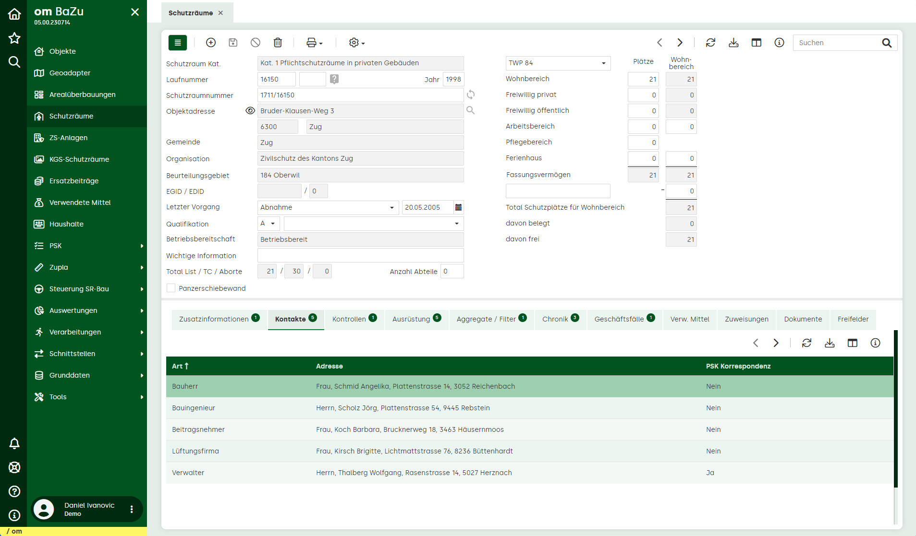Toggle the green list view button
This screenshot has height=536, width=916.
pyautogui.click(x=178, y=43)
